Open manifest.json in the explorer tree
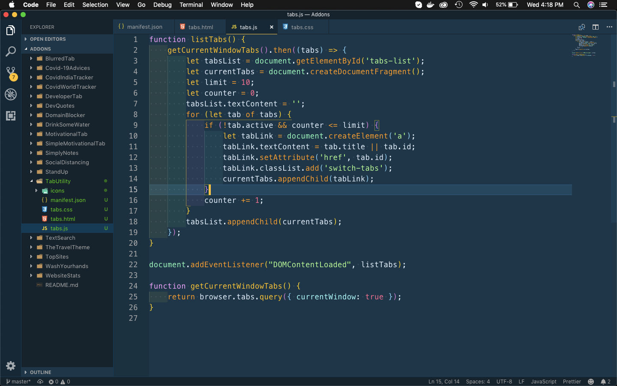The image size is (617, 386). pyautogui.click(x=67, y=200)
